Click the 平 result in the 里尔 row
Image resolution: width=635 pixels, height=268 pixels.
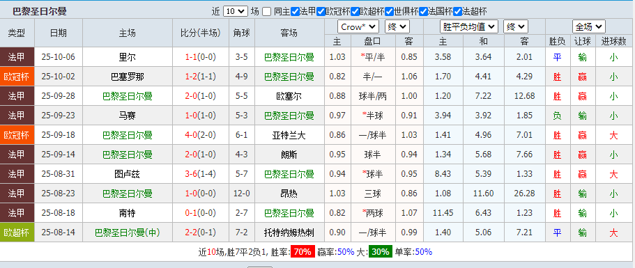557,57
